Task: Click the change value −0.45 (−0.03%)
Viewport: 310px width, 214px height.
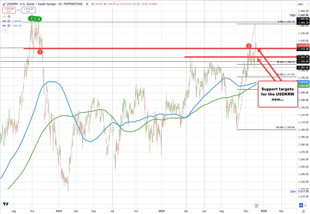Action: pos(149,4)
